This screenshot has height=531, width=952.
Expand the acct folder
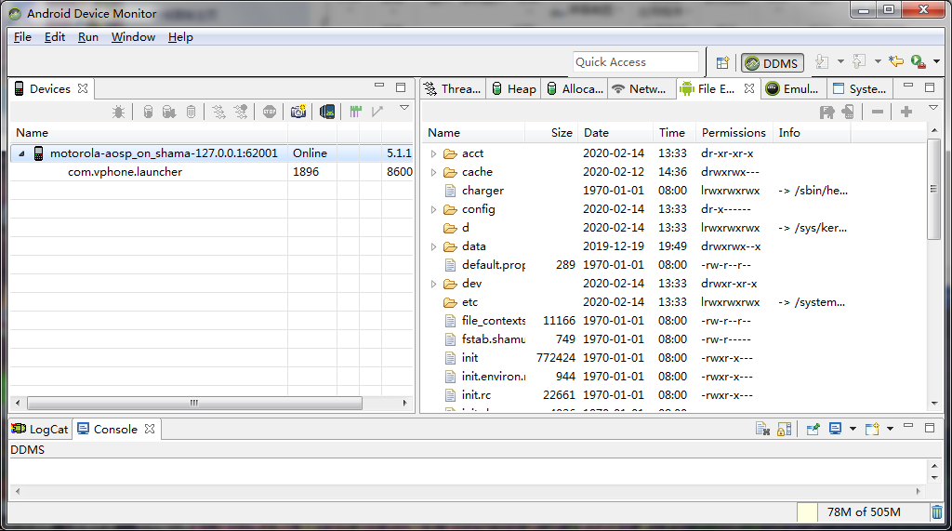point(433,153)
